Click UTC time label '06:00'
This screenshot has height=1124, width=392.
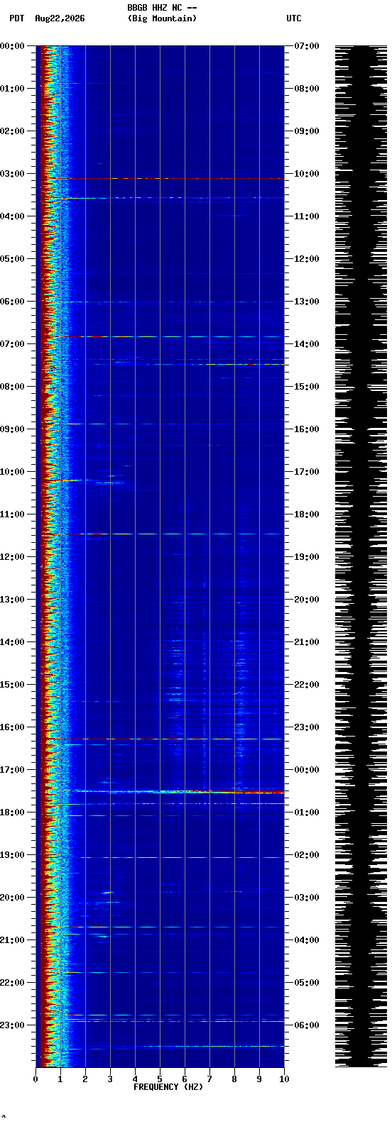307,1025
